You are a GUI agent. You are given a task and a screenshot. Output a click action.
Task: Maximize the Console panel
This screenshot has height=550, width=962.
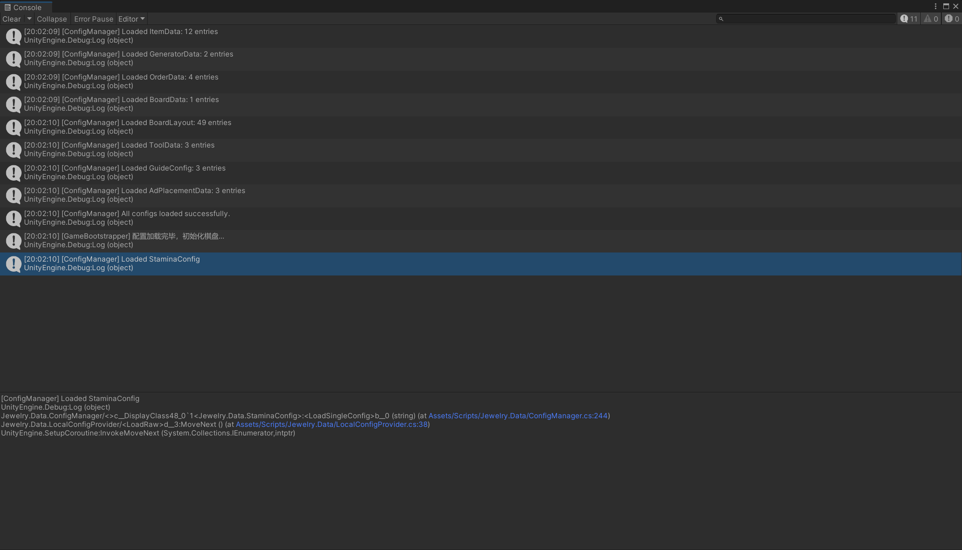946,6
